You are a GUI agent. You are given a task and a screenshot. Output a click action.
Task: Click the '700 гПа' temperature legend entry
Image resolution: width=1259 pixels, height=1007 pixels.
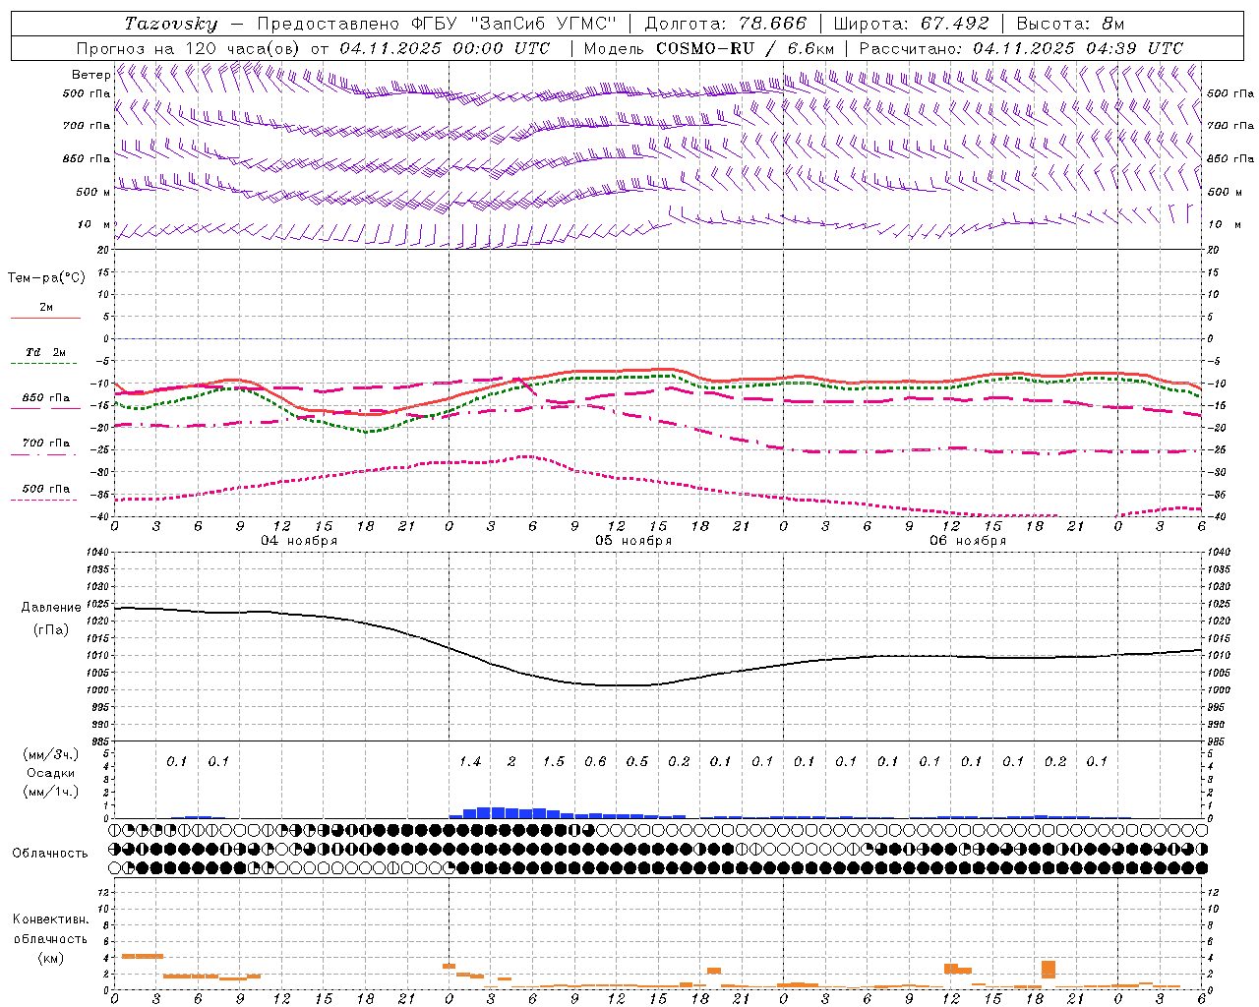tap(46, 444)
